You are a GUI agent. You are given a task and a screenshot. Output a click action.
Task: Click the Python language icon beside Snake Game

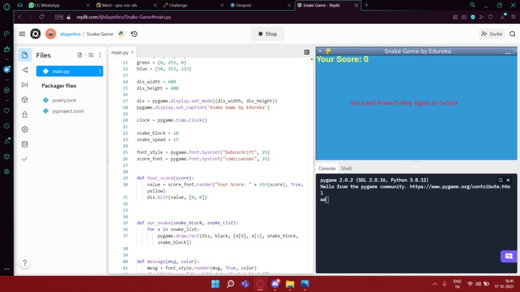(121, 34)
